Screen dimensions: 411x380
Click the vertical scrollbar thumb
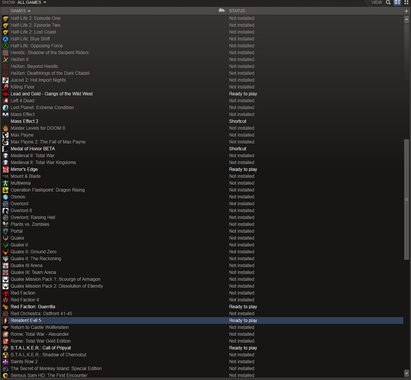tap(407, 199)
